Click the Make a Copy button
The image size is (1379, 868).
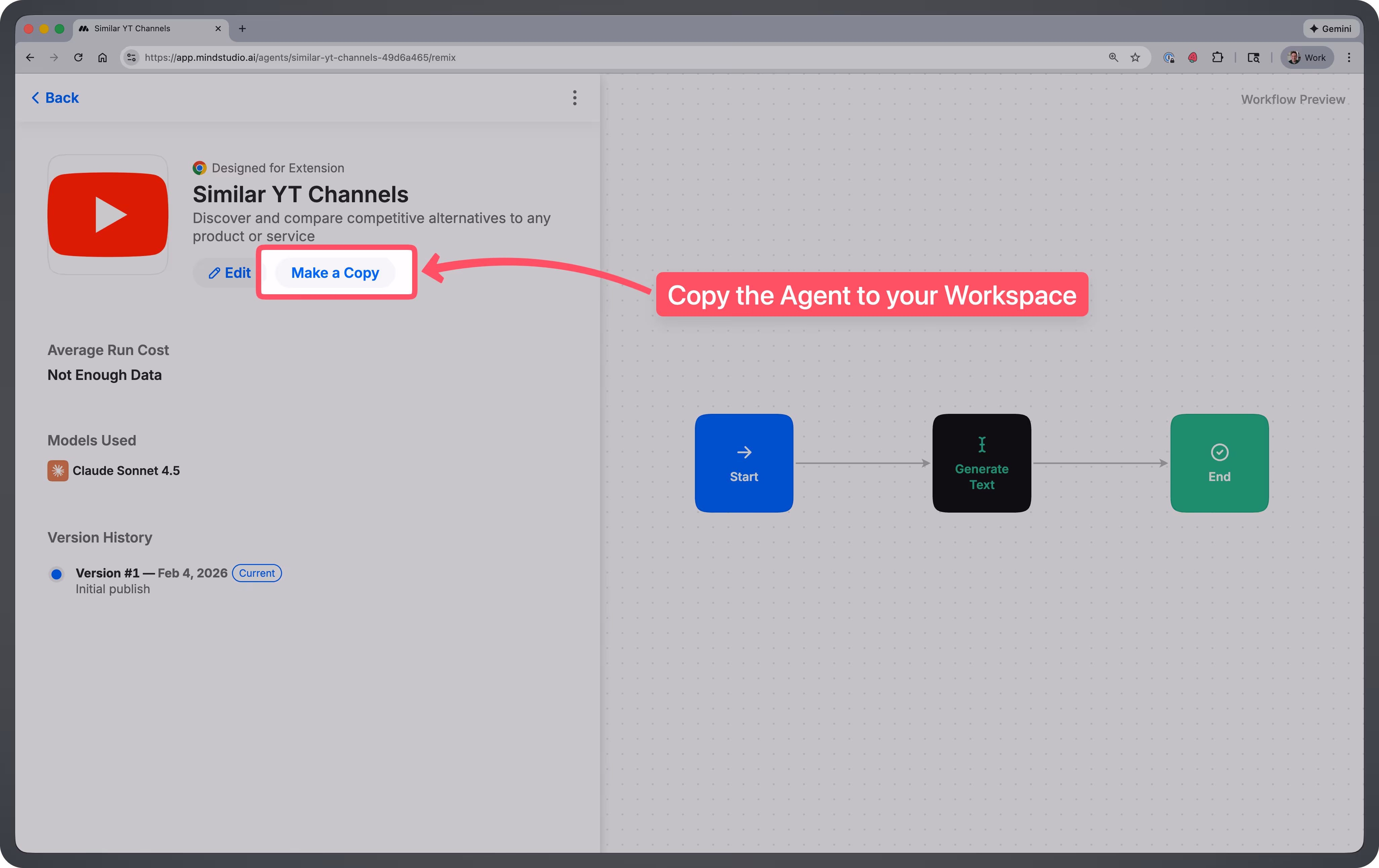(x=336, y=272)
